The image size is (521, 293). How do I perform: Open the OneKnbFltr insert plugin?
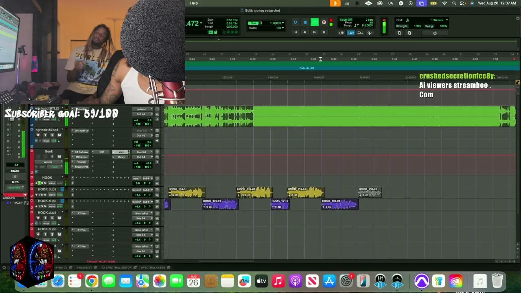pyautogui.click(x=81, y=131)
